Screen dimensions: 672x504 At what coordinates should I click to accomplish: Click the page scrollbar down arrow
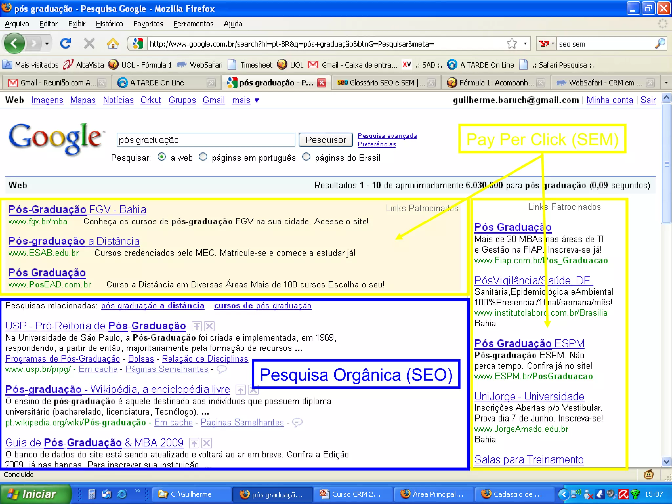[666, 461]
